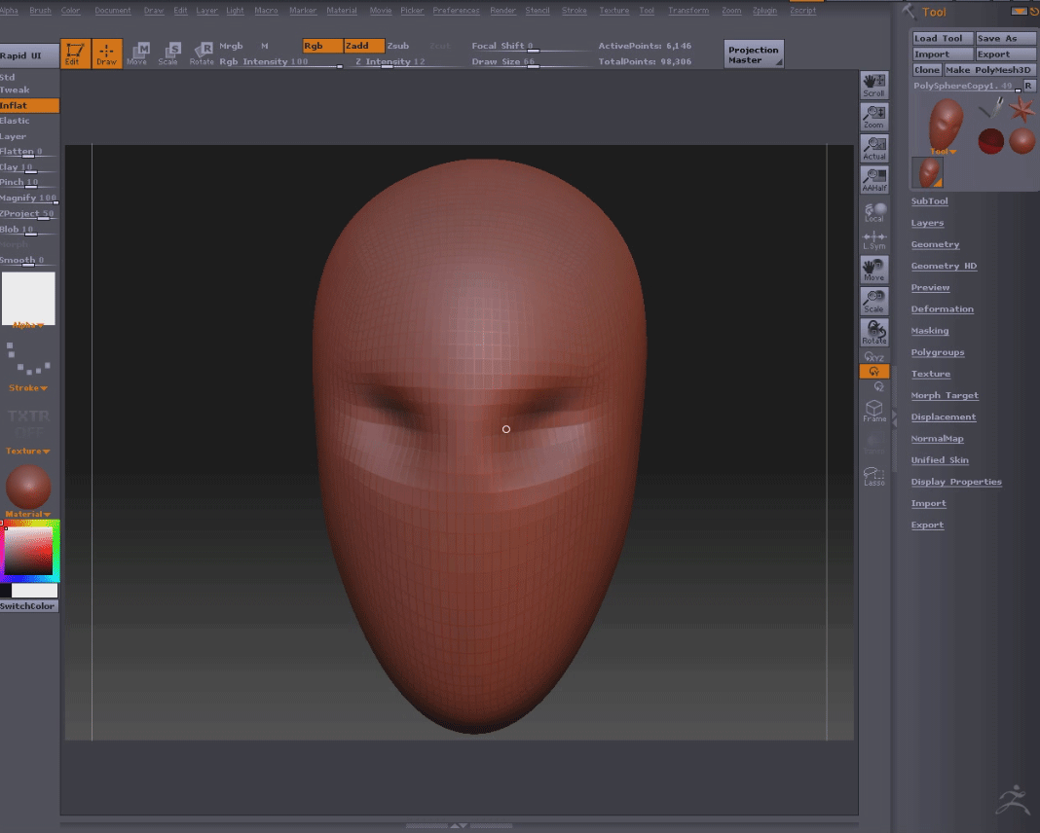Click the Load Tool button

click(x=942, y=38)
